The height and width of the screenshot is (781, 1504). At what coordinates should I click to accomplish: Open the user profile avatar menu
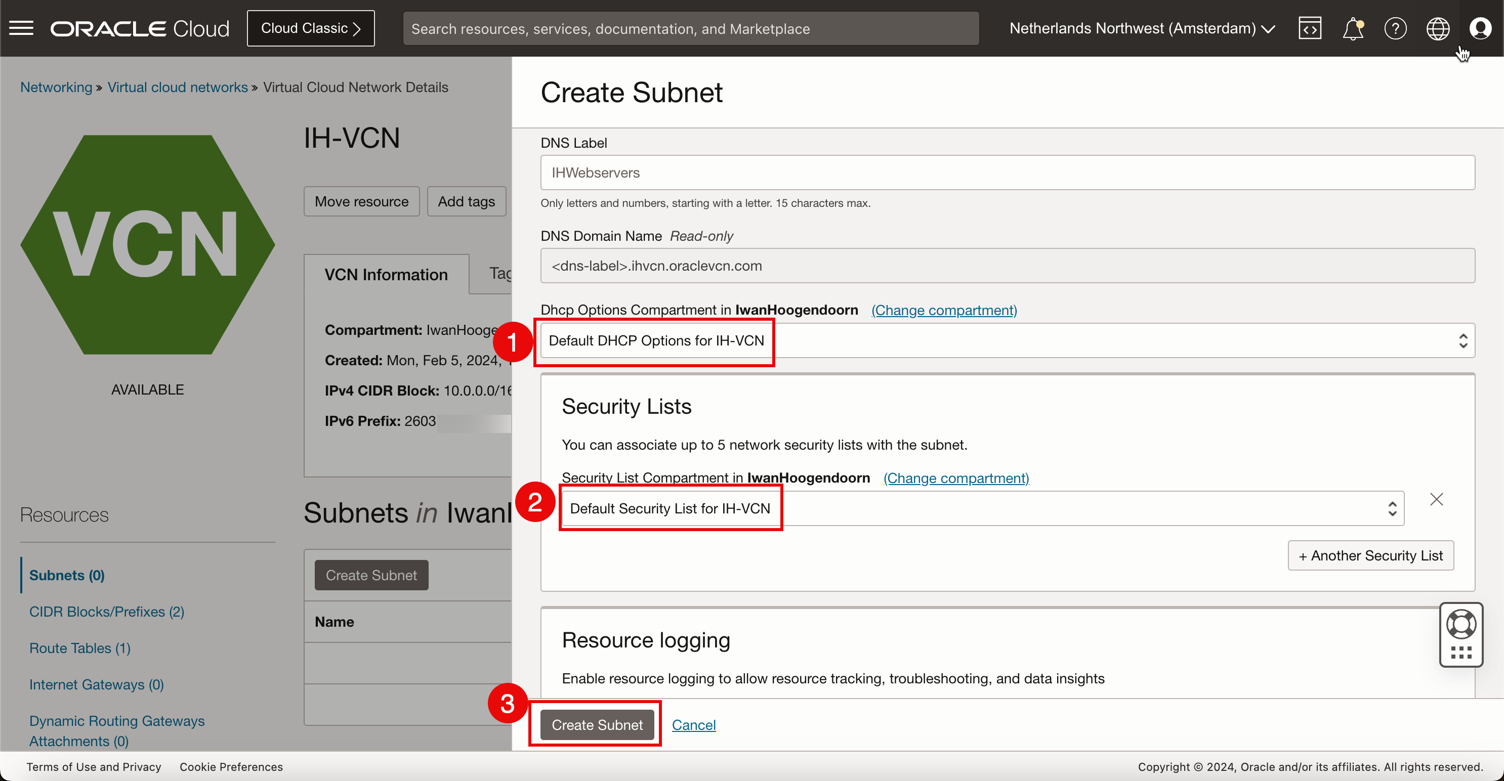tap(1480, 28)
